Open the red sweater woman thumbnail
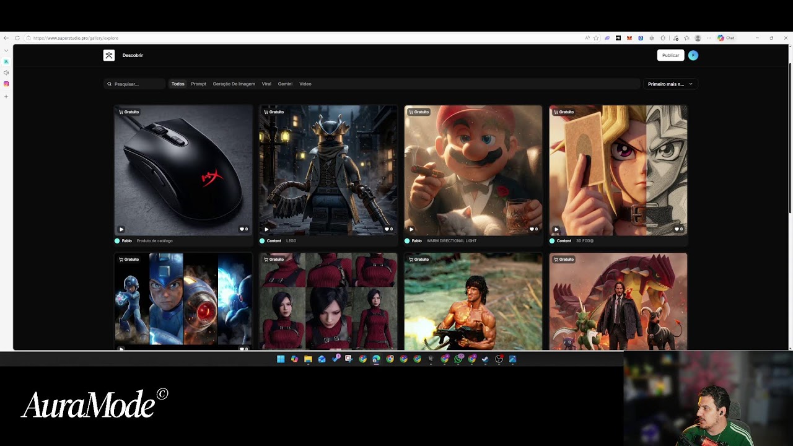793x446 pixels. coord(328,302)
